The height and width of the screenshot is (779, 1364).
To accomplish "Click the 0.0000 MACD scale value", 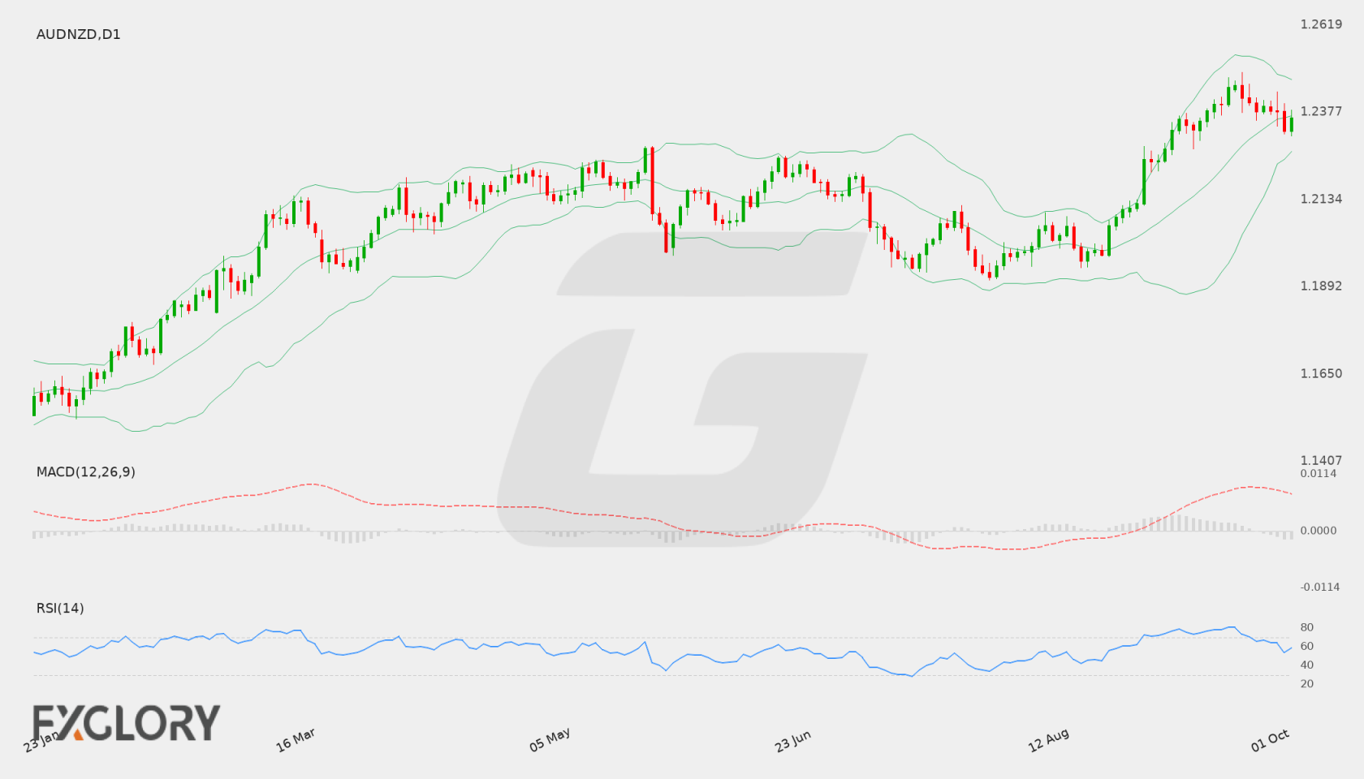I will pyautogui.click(x=1319, y=530).
